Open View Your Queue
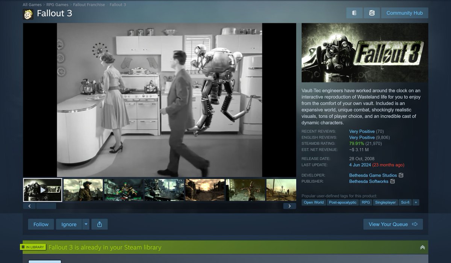This screenshot has height=263, width=451. [x=393, y=224]
